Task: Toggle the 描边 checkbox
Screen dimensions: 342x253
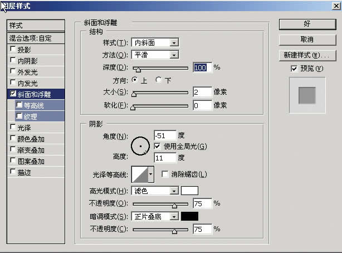Action: pos(13,172)
